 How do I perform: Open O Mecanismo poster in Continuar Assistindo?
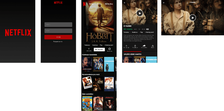[x=87, y=64]
